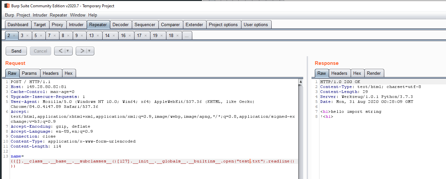Click inside the payload line with __subclasses__

(x=152, y=161)
